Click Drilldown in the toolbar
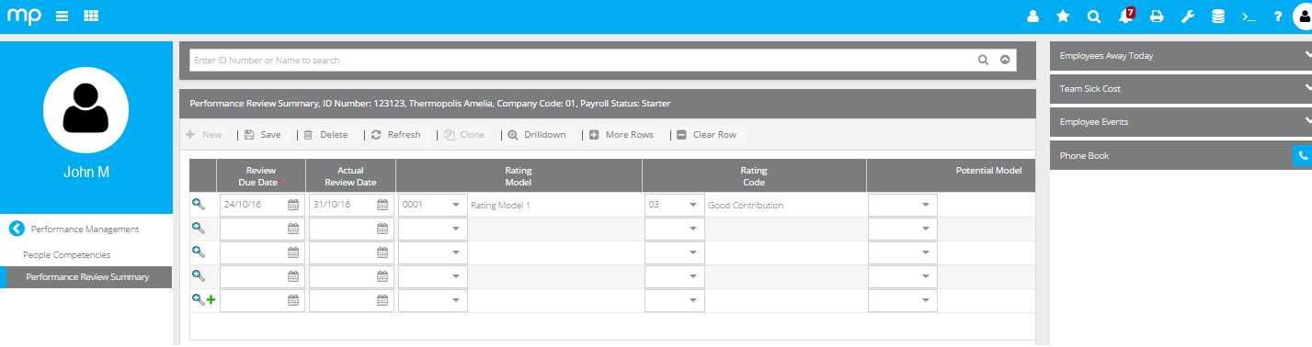1312x347 pixels. click(537, 135)
